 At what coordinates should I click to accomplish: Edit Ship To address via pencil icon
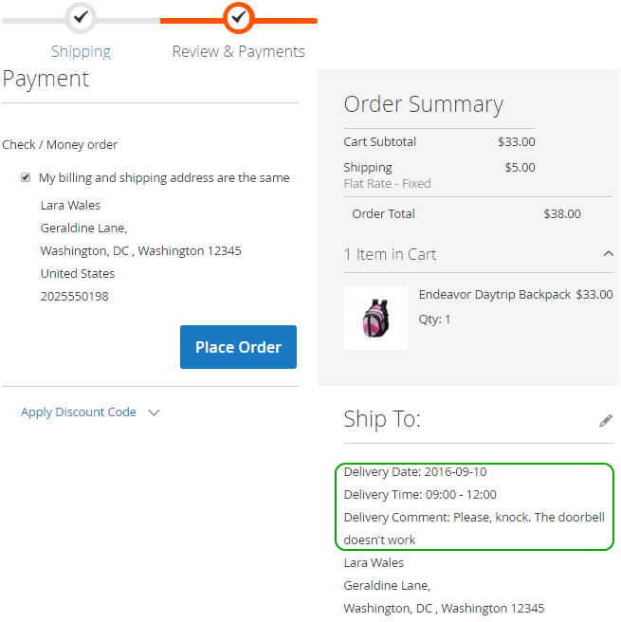[606, 420]
